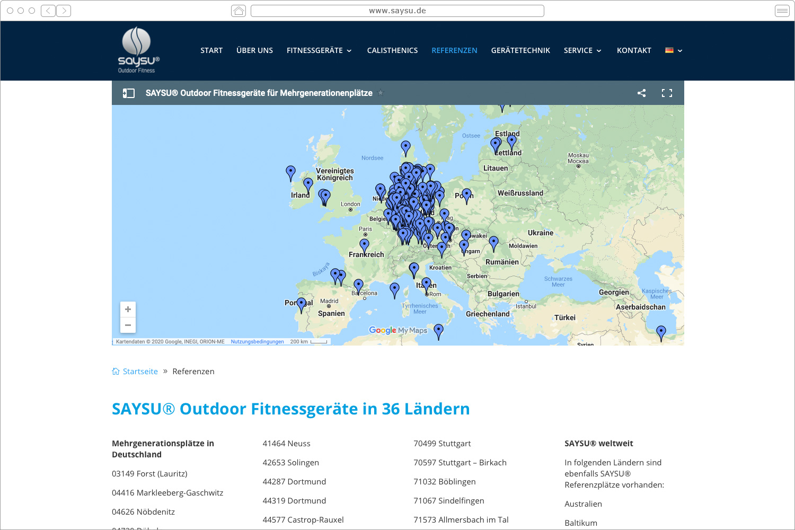Screen dimensions: 795x530
Task: Click the 71067 Sindelfingen entry
Action: 449,501
